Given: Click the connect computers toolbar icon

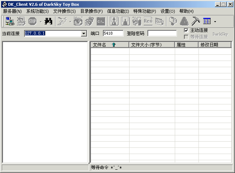Looking at the screenshot, I should (x=9, y=21).
